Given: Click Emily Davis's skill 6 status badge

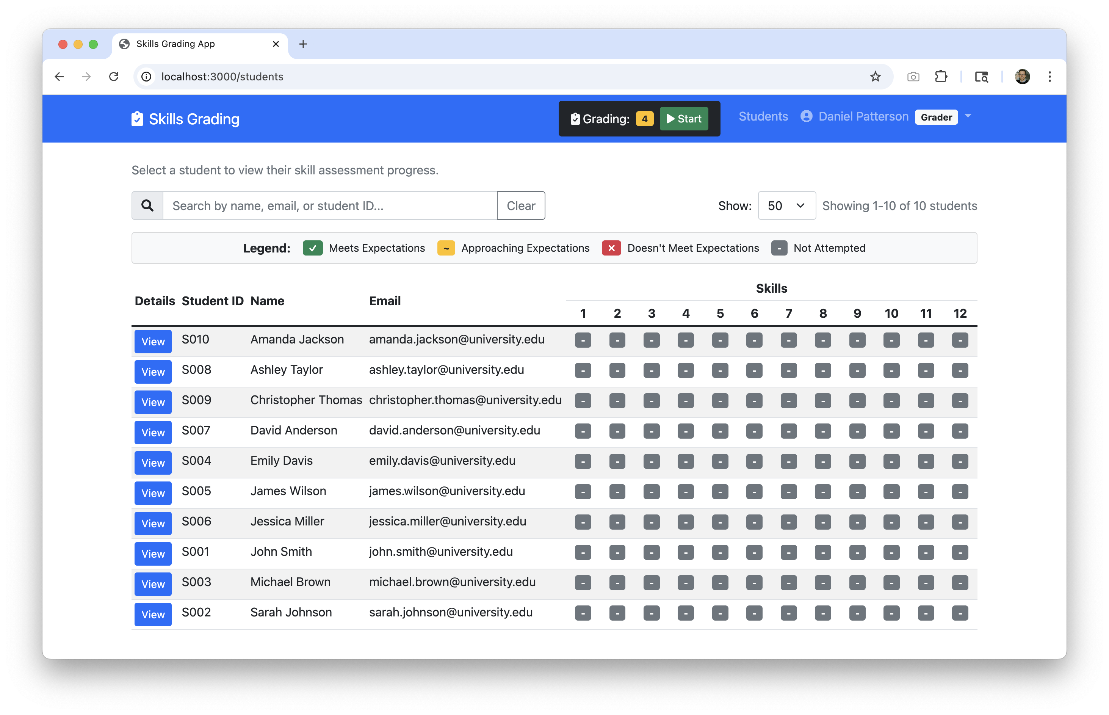Looking at the screenshot, I should coord(754,461).
